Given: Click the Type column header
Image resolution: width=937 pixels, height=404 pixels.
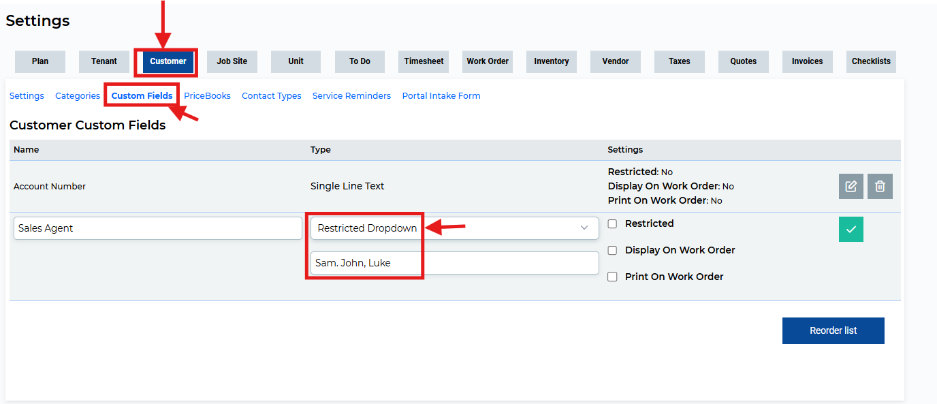Looking at the screenshot, I should [x=321, y=150].
